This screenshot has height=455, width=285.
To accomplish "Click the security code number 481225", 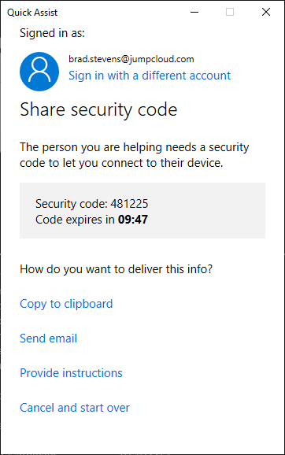I will click(x=129, y=204).
